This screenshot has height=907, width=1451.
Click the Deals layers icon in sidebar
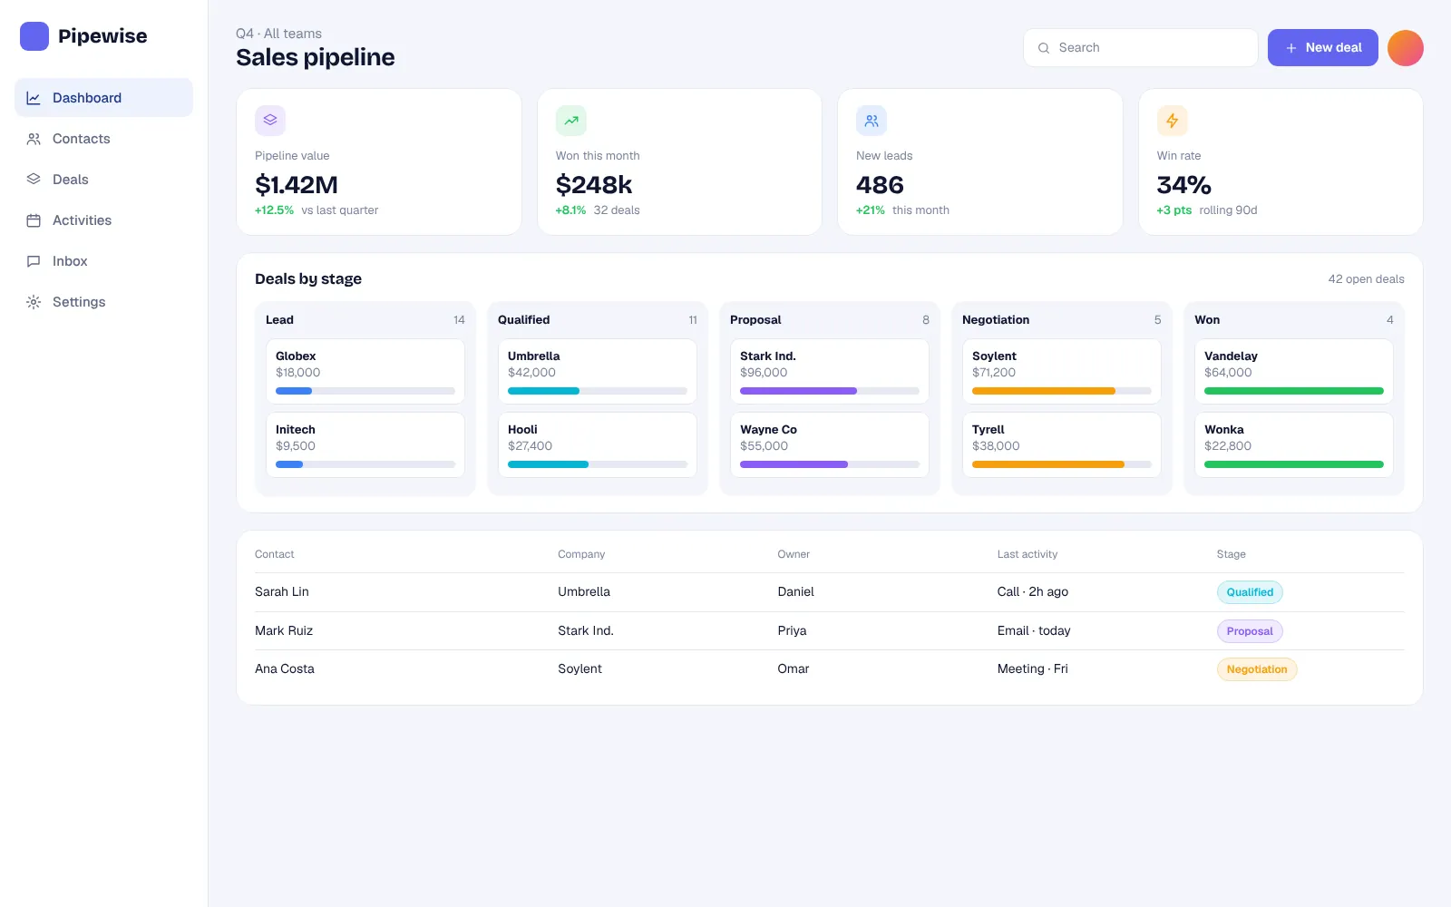tap(34, 180)
